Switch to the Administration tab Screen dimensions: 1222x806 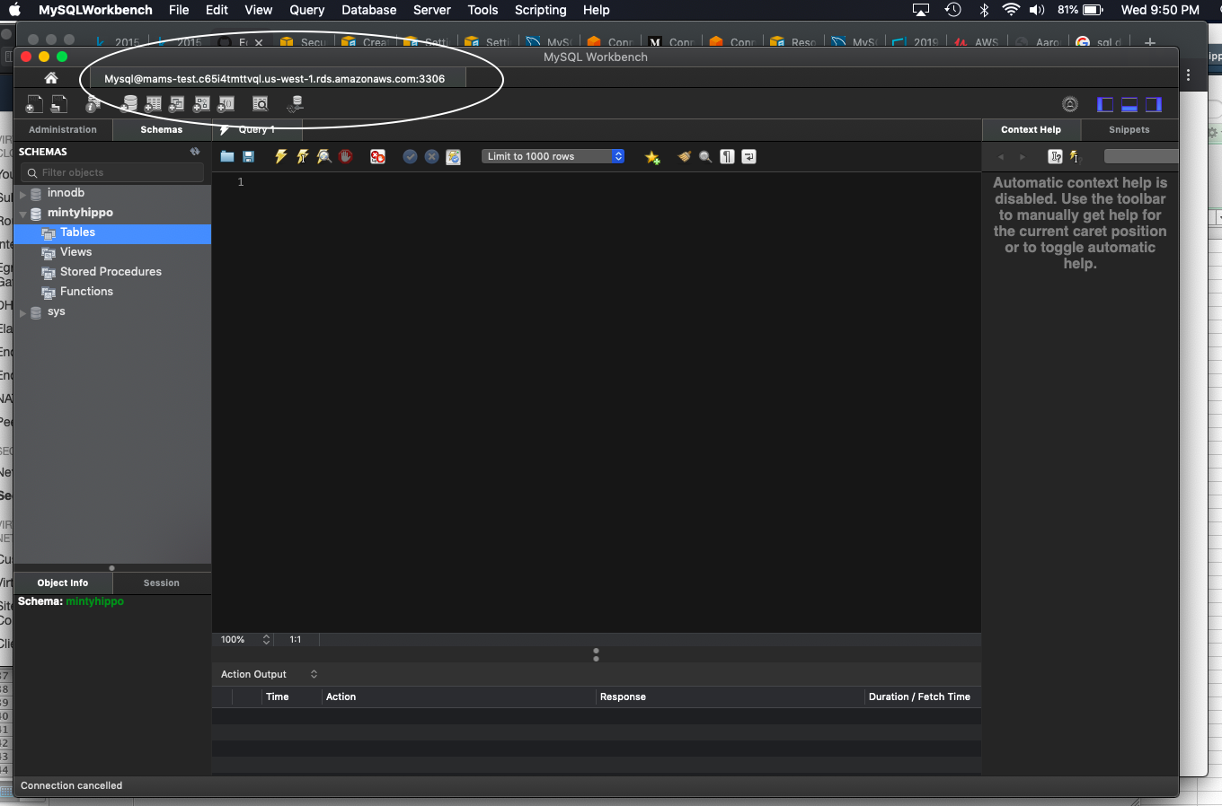[63, 129]
